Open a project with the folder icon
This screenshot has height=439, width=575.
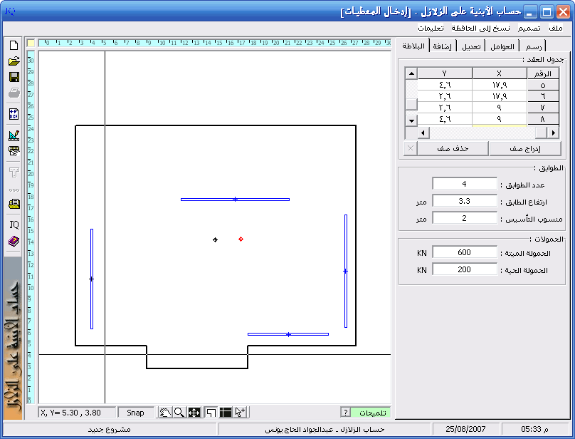(x=14, y=61)
